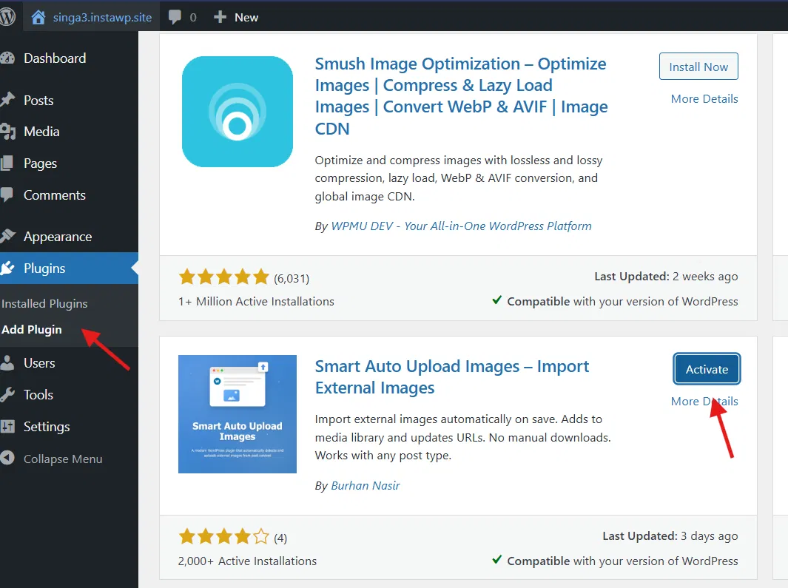Viewport: 788px width, 588px height.
Task: Open Users via the person icon
Action: pos(9,362)
